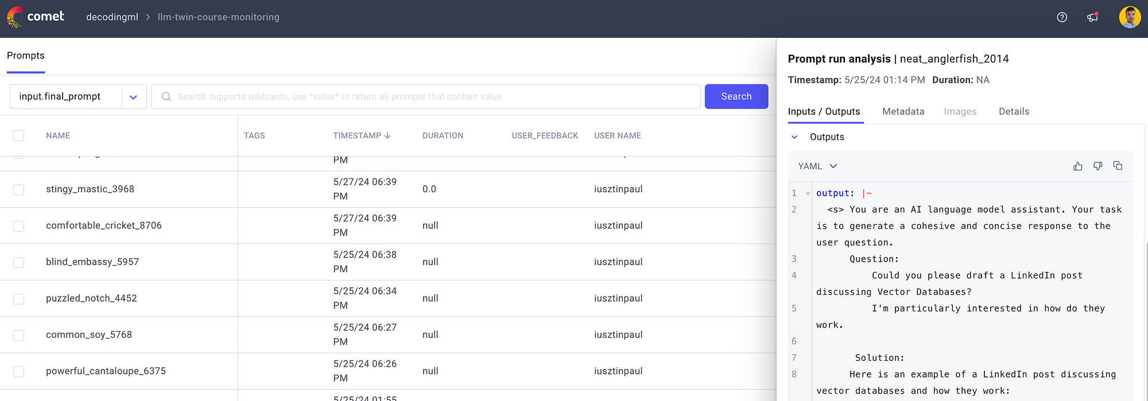This screenshot has height=401, width=1148.
Task: Select all prompts via header checkbox
Action: tap(18, 135)
